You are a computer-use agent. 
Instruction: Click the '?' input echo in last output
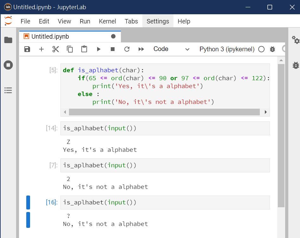click(x=68, y=216)
